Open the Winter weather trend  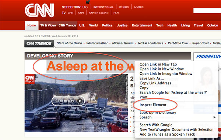tap(97, 43)
